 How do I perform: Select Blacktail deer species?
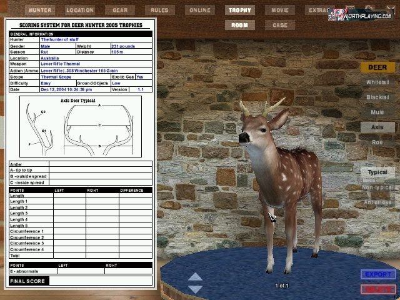[x=377, y=97]
